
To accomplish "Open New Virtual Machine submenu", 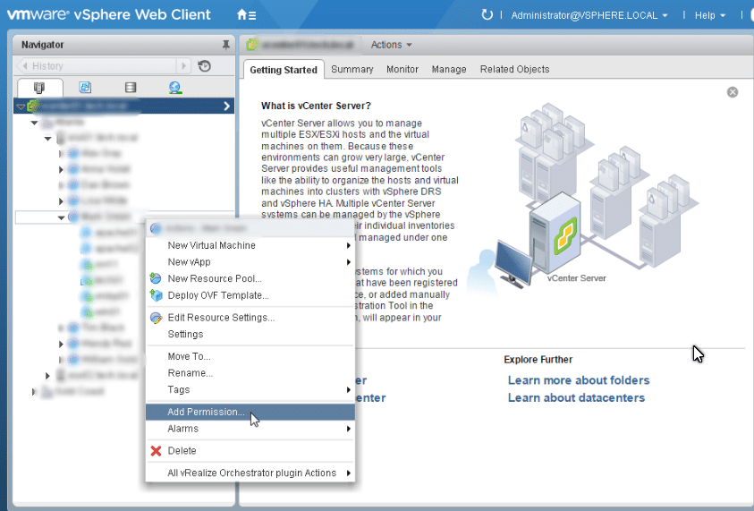I will (x=250, y=245).
